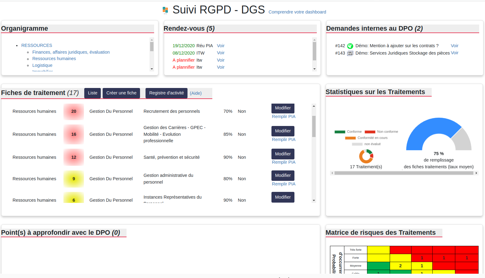The image size is (485, 278).
Task: Open Comprendre votre dashboard link
Action: coord(297,12)
